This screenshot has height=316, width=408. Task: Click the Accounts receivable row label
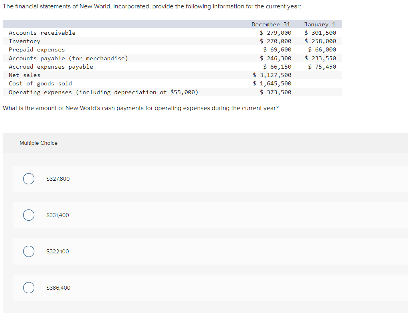point(42,33)
